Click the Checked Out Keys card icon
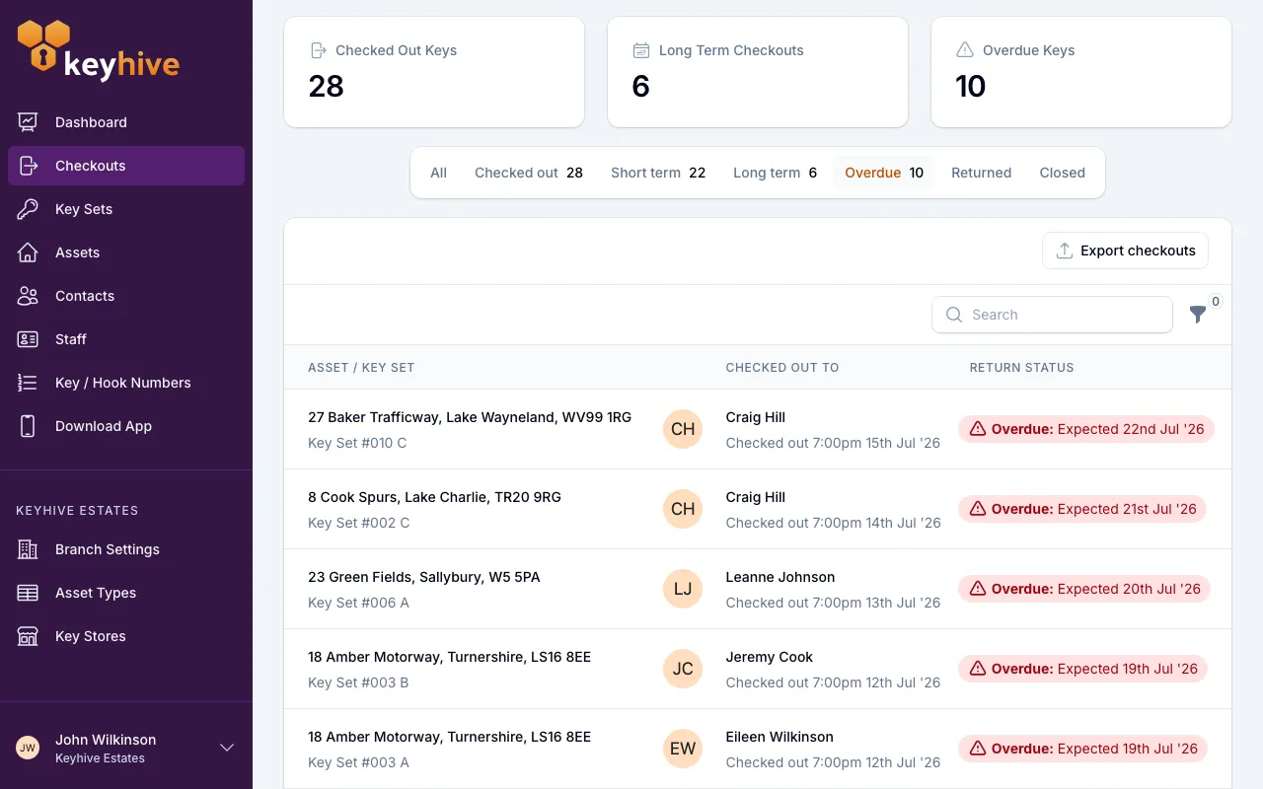1263x789 pixels. [318, 50]
